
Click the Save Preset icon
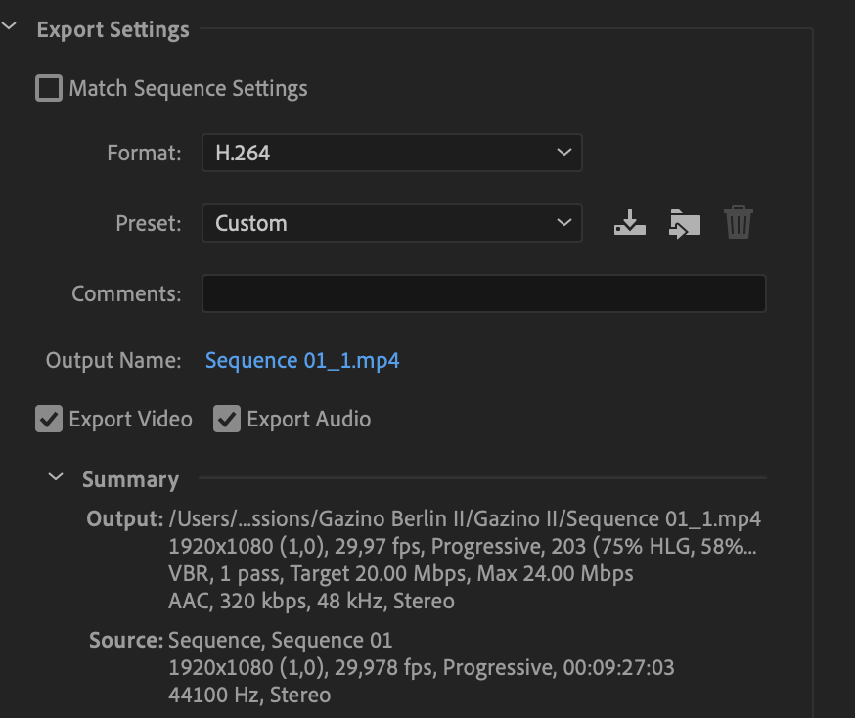pyautogui.click(x=629, y=222)
